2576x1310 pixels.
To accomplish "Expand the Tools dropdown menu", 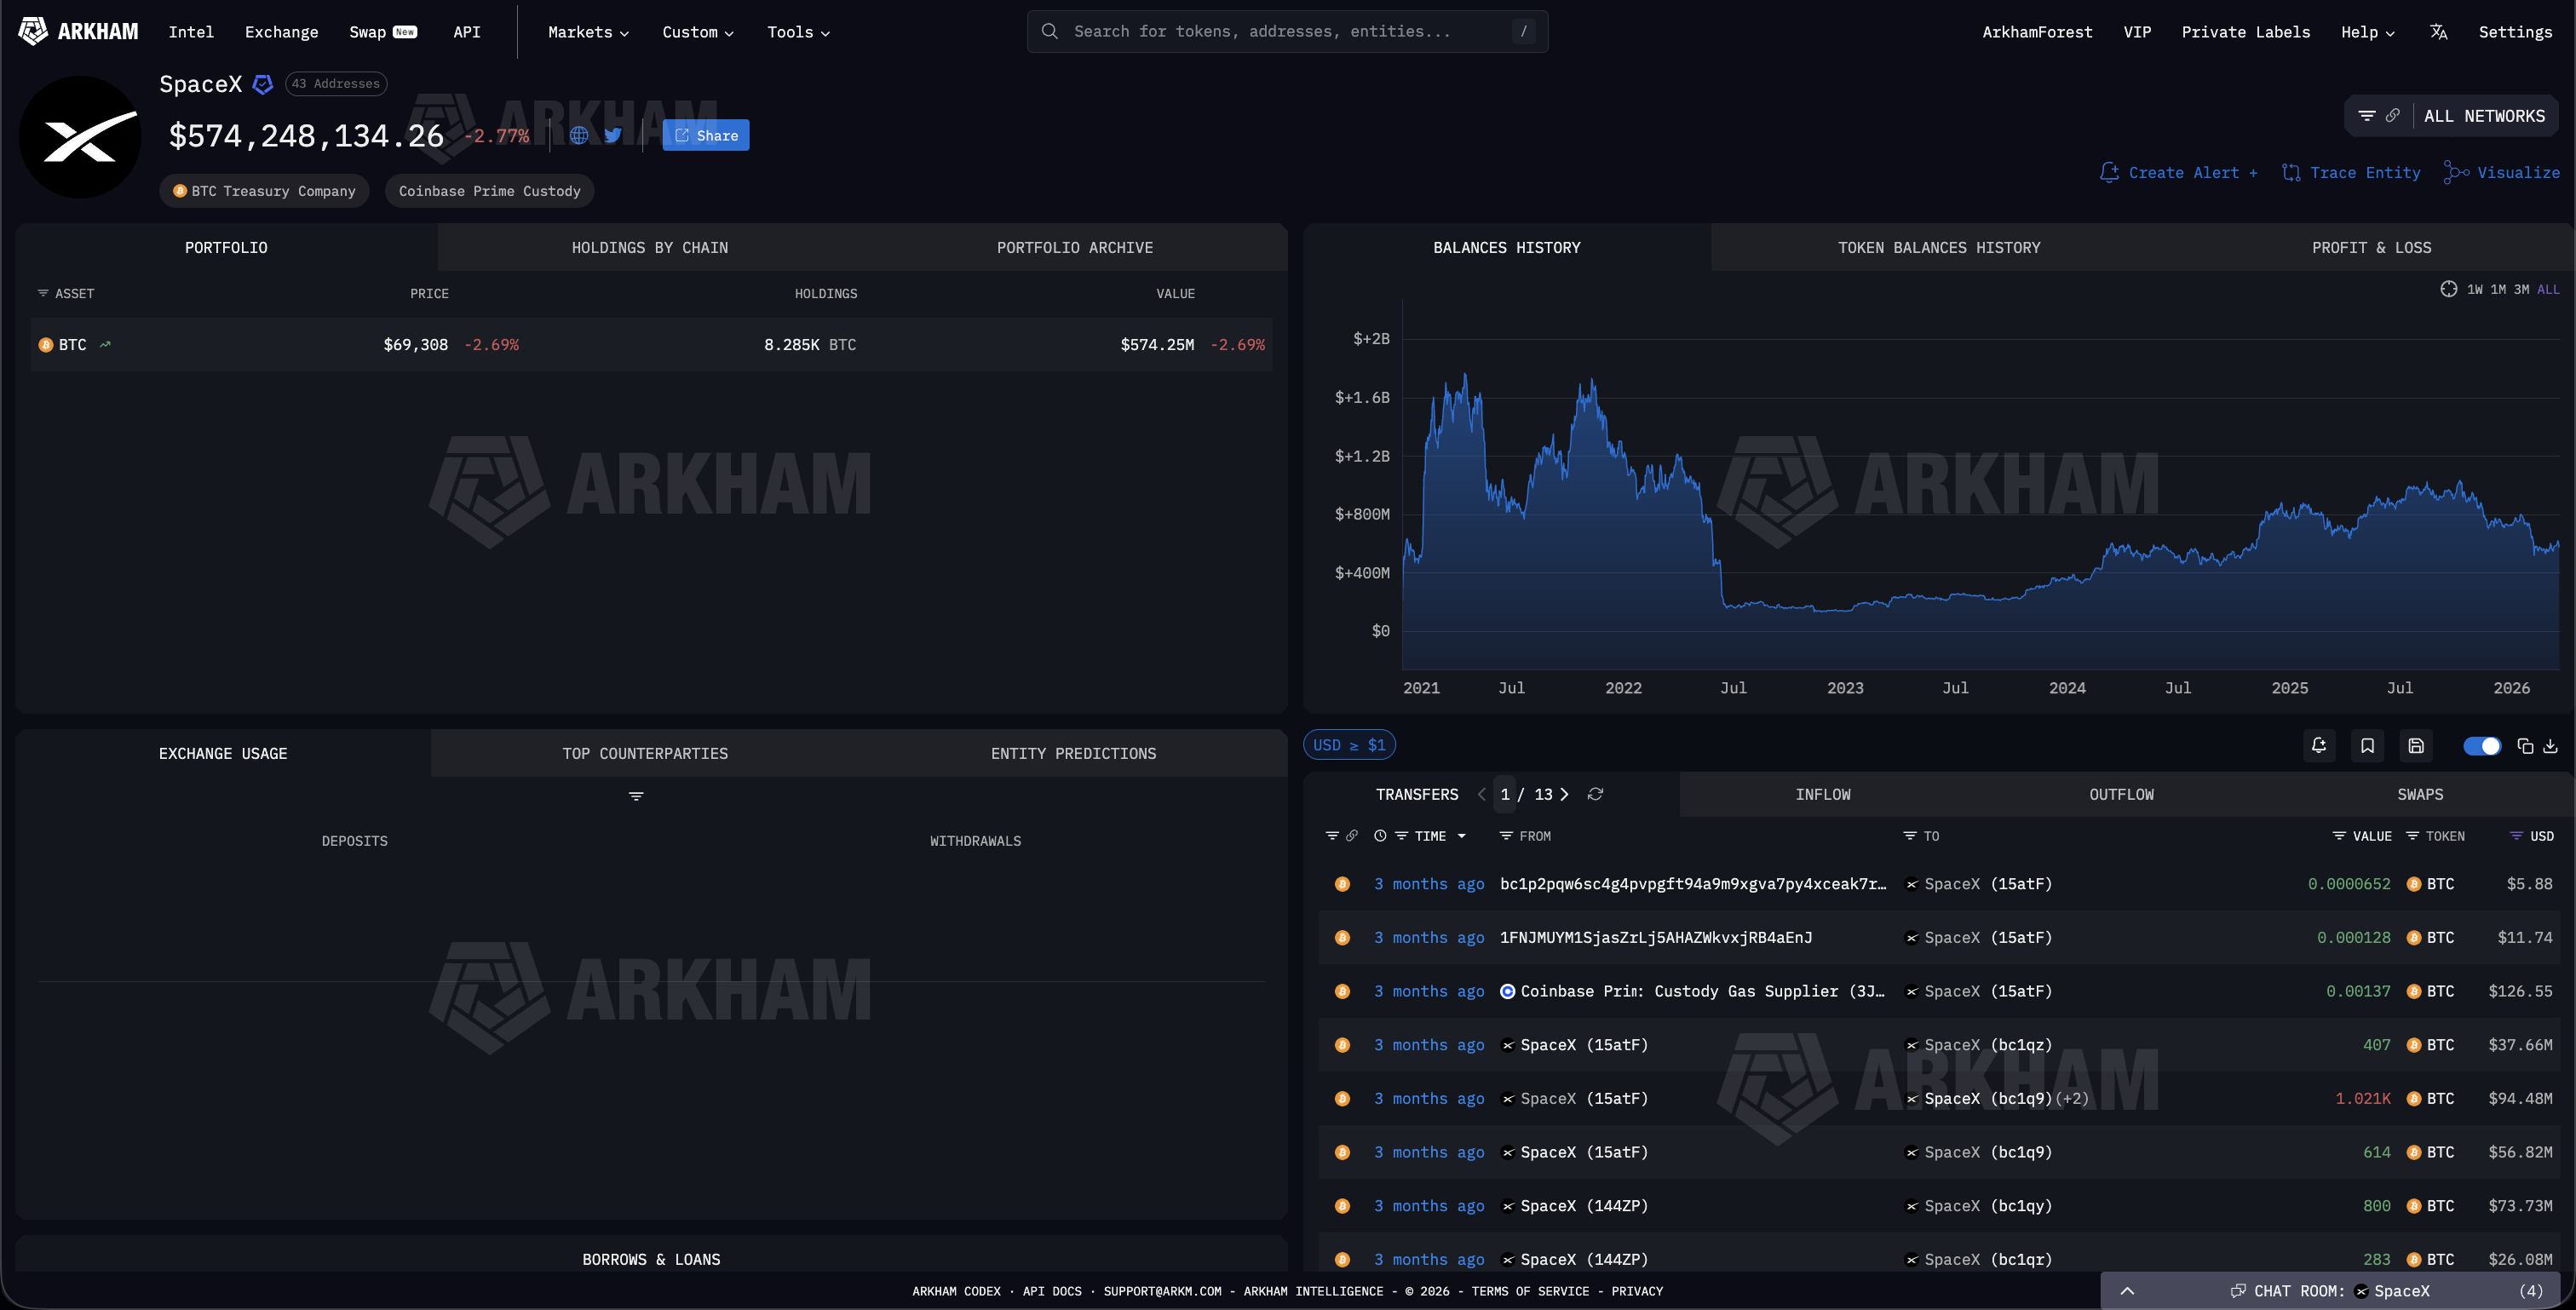I will point(798,32).
